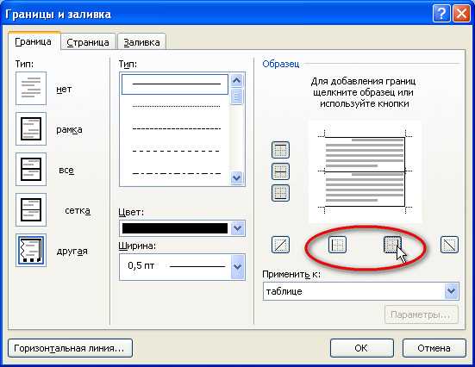Click the 'нет' label text

pyautogui.click(x=64, y=90)
